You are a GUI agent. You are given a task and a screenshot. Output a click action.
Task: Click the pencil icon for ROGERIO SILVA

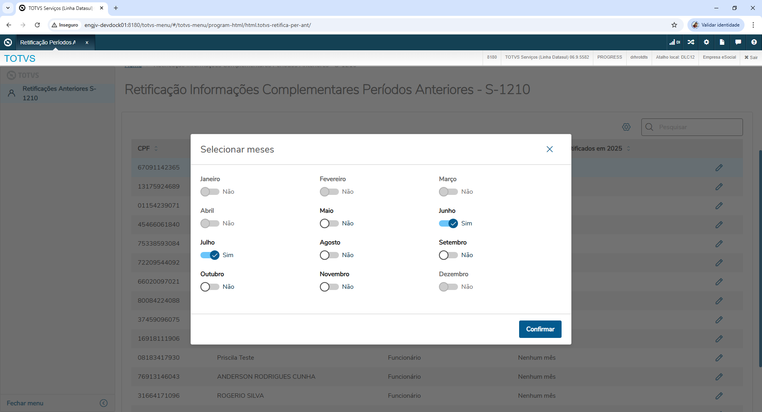(719, 396)
